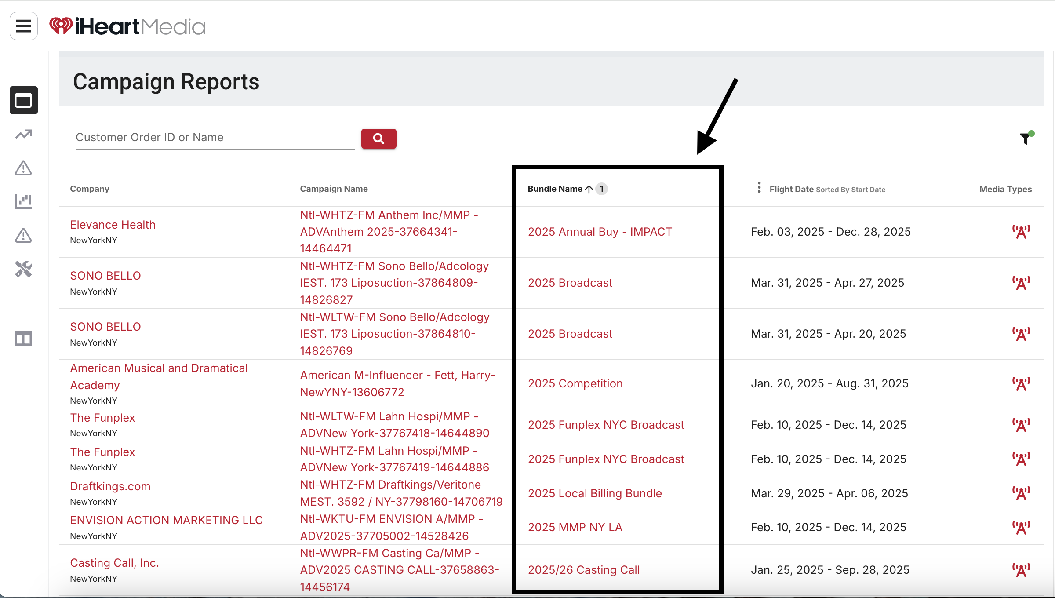1055x598 pixels.
Task: Open campaign ending 37864809-14826827
Action: (x=395, y=283)
